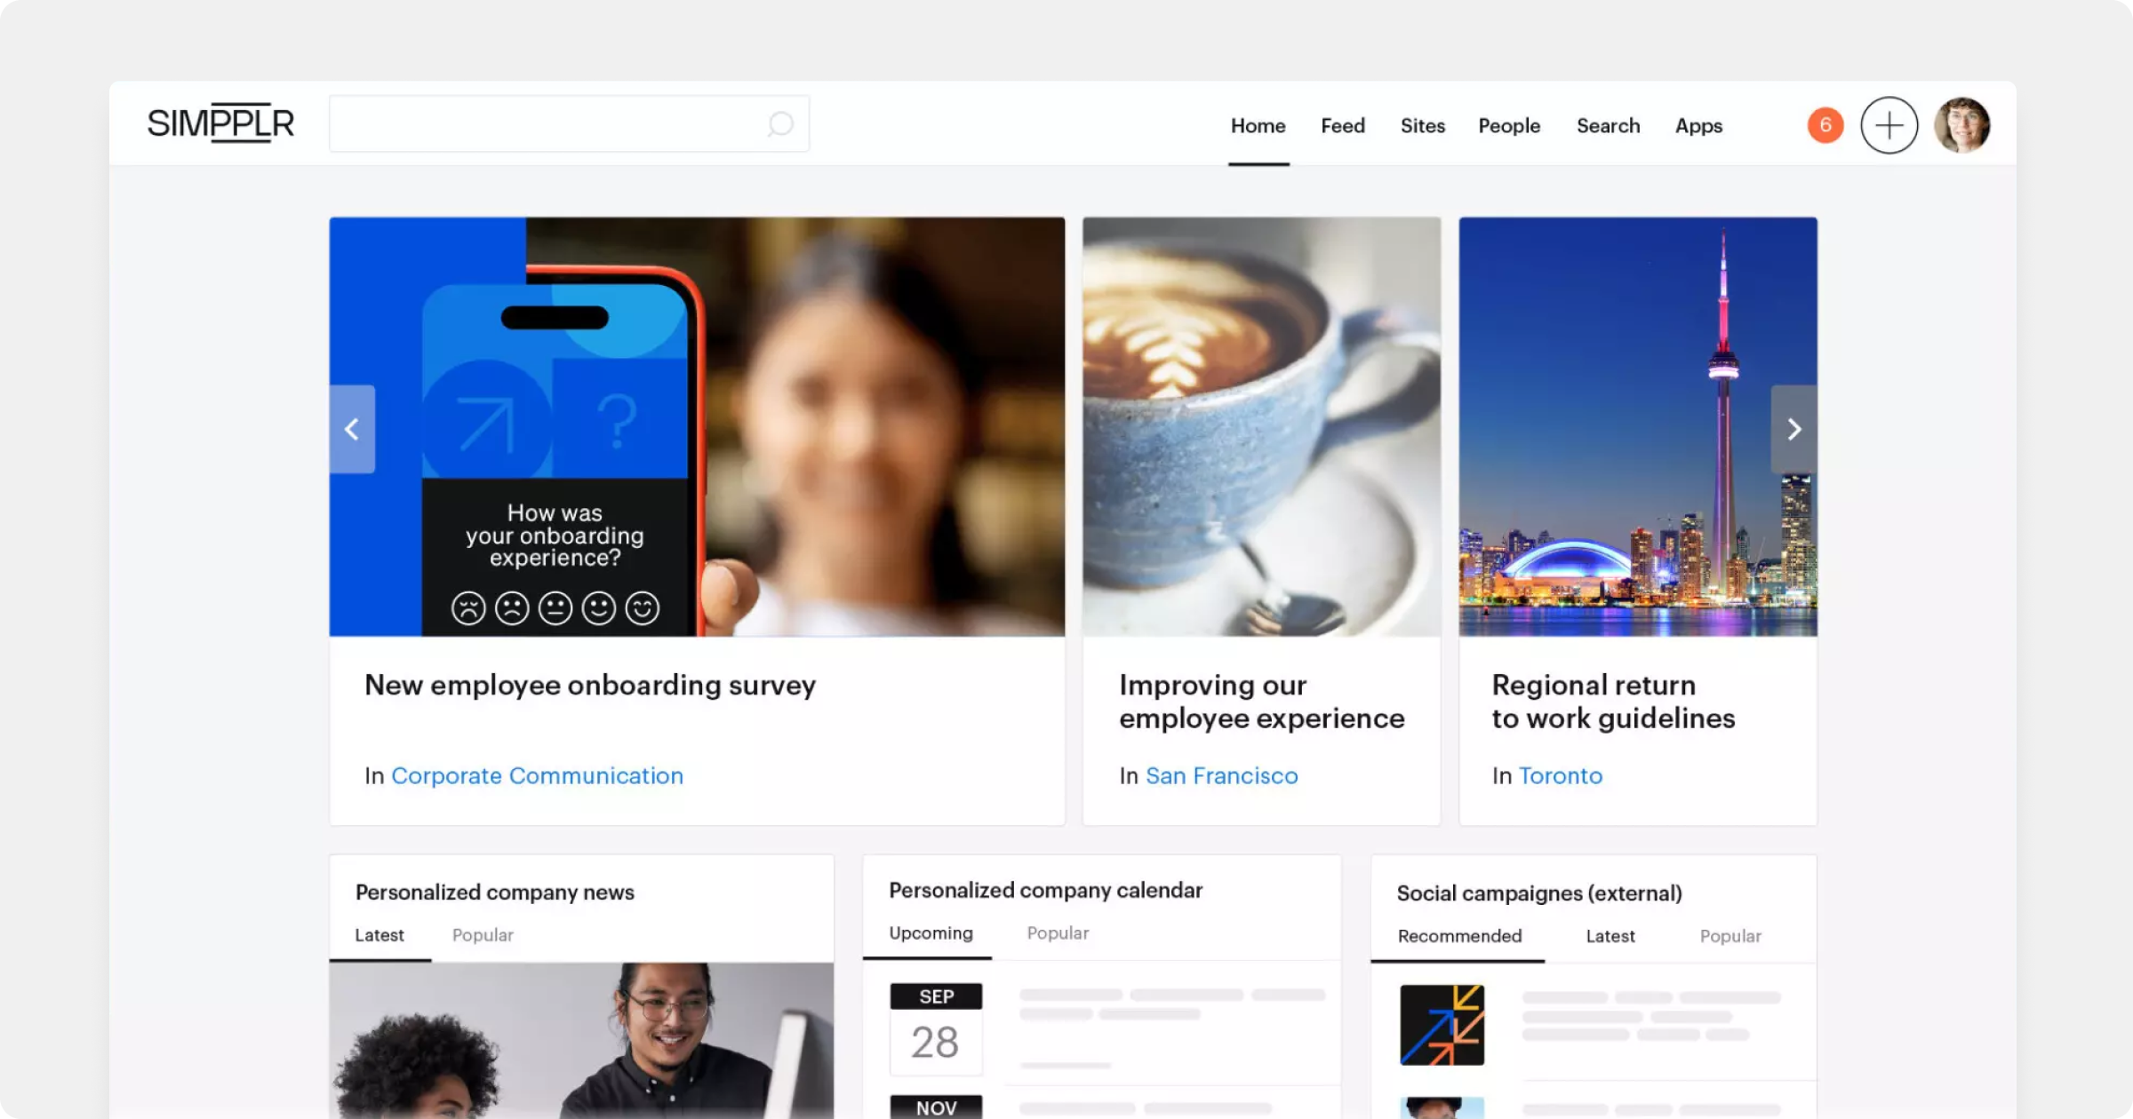Go to next carousel slide
The image size is (2133, 1119).
click(1793, 429)
